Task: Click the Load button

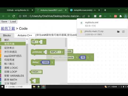Action: [13, 22]
